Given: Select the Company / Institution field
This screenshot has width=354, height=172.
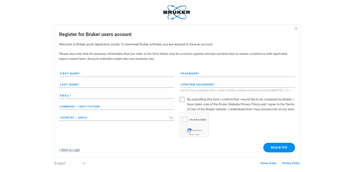Looking at the screenshot, I should coord(116,107).
